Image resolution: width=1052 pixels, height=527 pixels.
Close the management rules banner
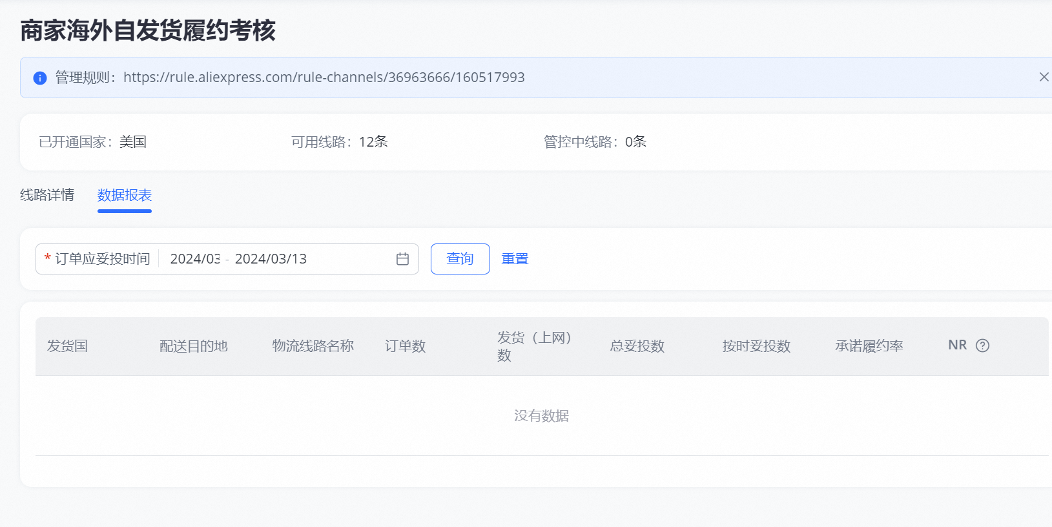point(1044,77)
